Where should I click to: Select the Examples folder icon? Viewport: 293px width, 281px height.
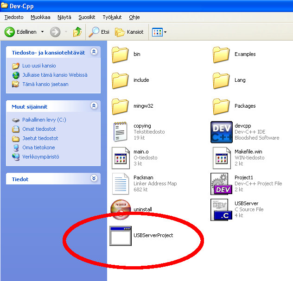[x=221, y=55]
